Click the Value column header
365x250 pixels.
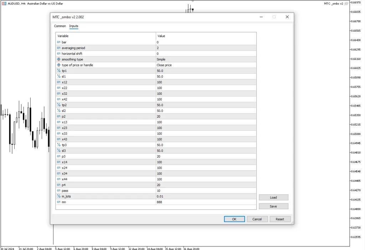tap(206, 36)
